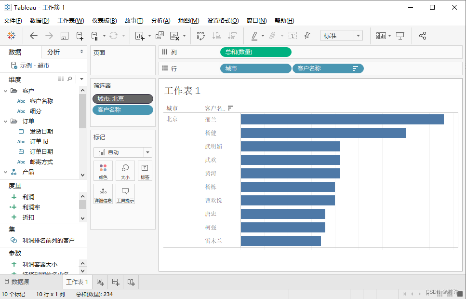Image resolution: width=466 pixels, height=299 pixels.
Task: Start presentation mode icon
Action: pos(400,36)
